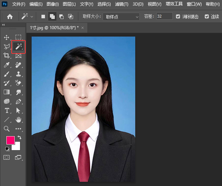Choose Add to Selection mode
The height and width of the screenshot is (186, 222).
[x=52, y=17]
